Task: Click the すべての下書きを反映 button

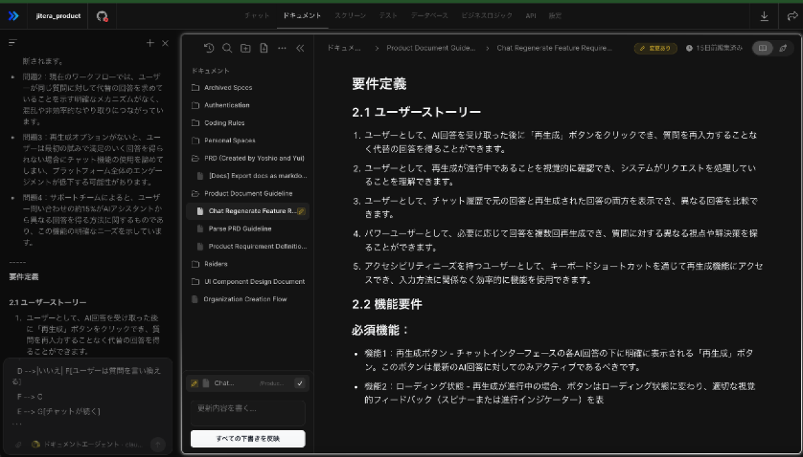Action: pos(248,439)
